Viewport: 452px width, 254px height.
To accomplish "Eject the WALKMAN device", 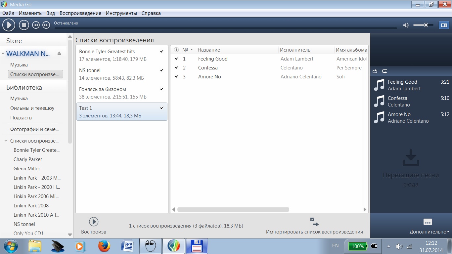I will pyautogui.click(x=59, y=54).
